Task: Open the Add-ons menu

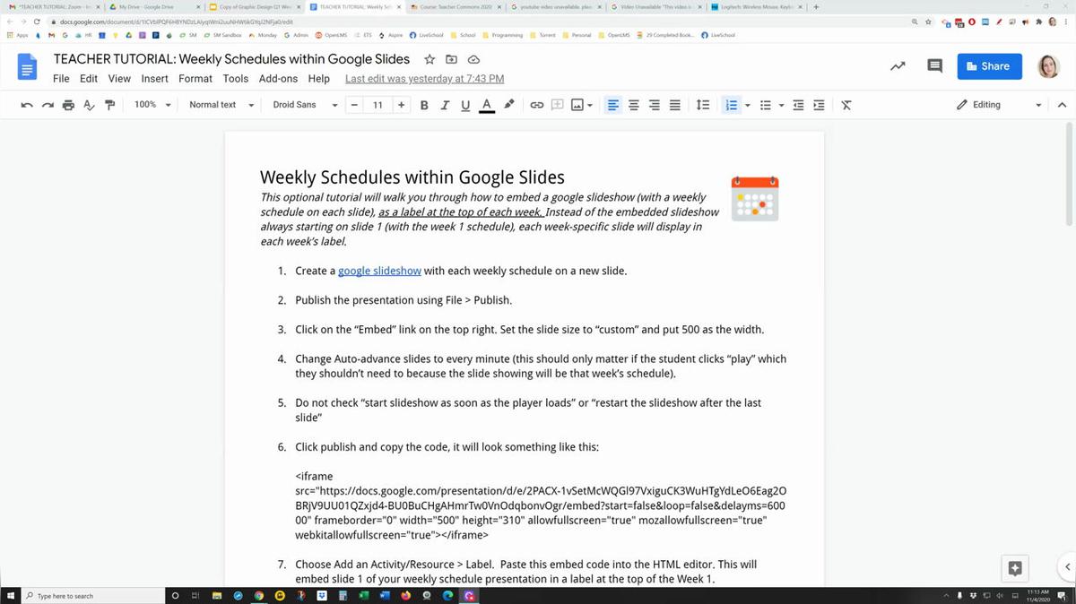Action: 278,79
